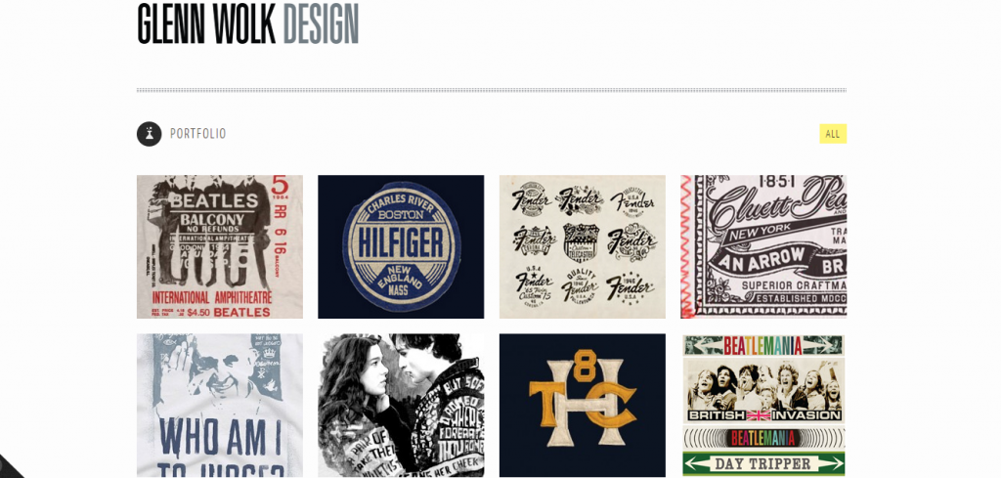1001x478 pixels.
Task: Select the yellow ALL filter button
Action: (x=833, y=134)
